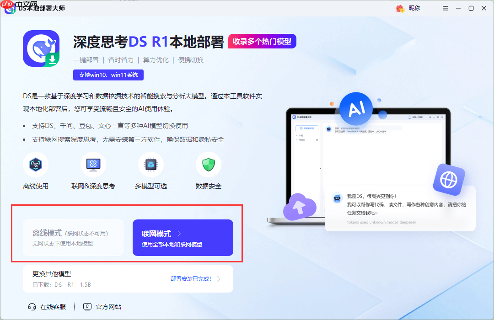This screenshot has height=320, width=494.
Task: Click the headset icon beside 在线客服
Action: [31, 307]
